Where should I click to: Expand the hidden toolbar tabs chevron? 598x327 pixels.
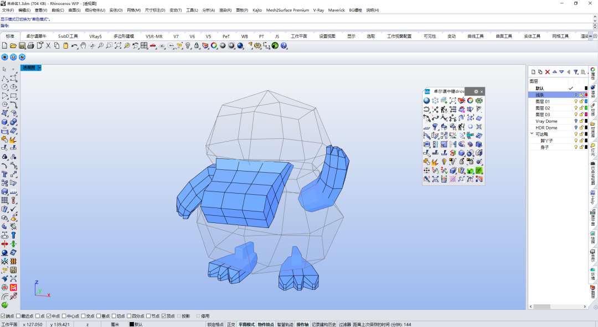[590, 36]
